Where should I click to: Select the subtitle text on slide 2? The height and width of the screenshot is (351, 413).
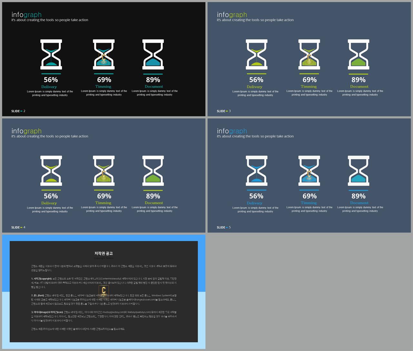click(50, 20)
